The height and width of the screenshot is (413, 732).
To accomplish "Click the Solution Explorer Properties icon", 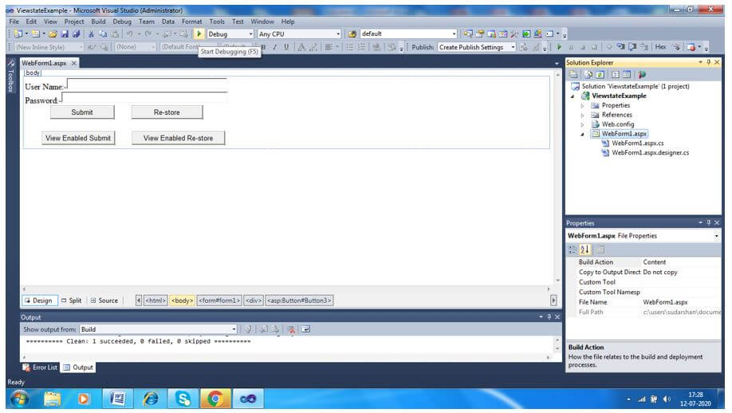I will click(x=573, y=75).
